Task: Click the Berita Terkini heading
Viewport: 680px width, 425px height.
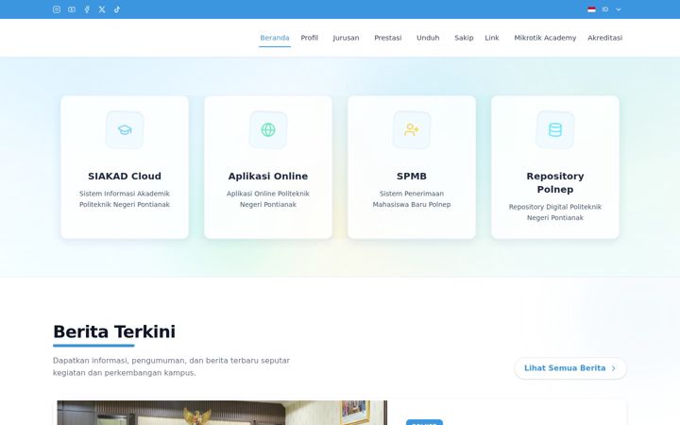Action: click(114, 331)
